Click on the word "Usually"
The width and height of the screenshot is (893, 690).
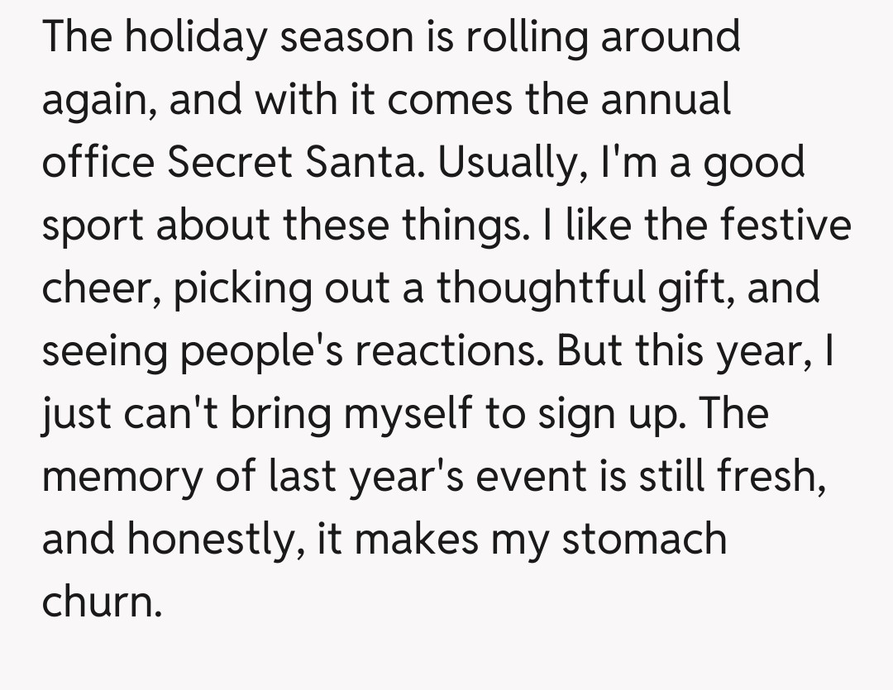coord(506,163)
